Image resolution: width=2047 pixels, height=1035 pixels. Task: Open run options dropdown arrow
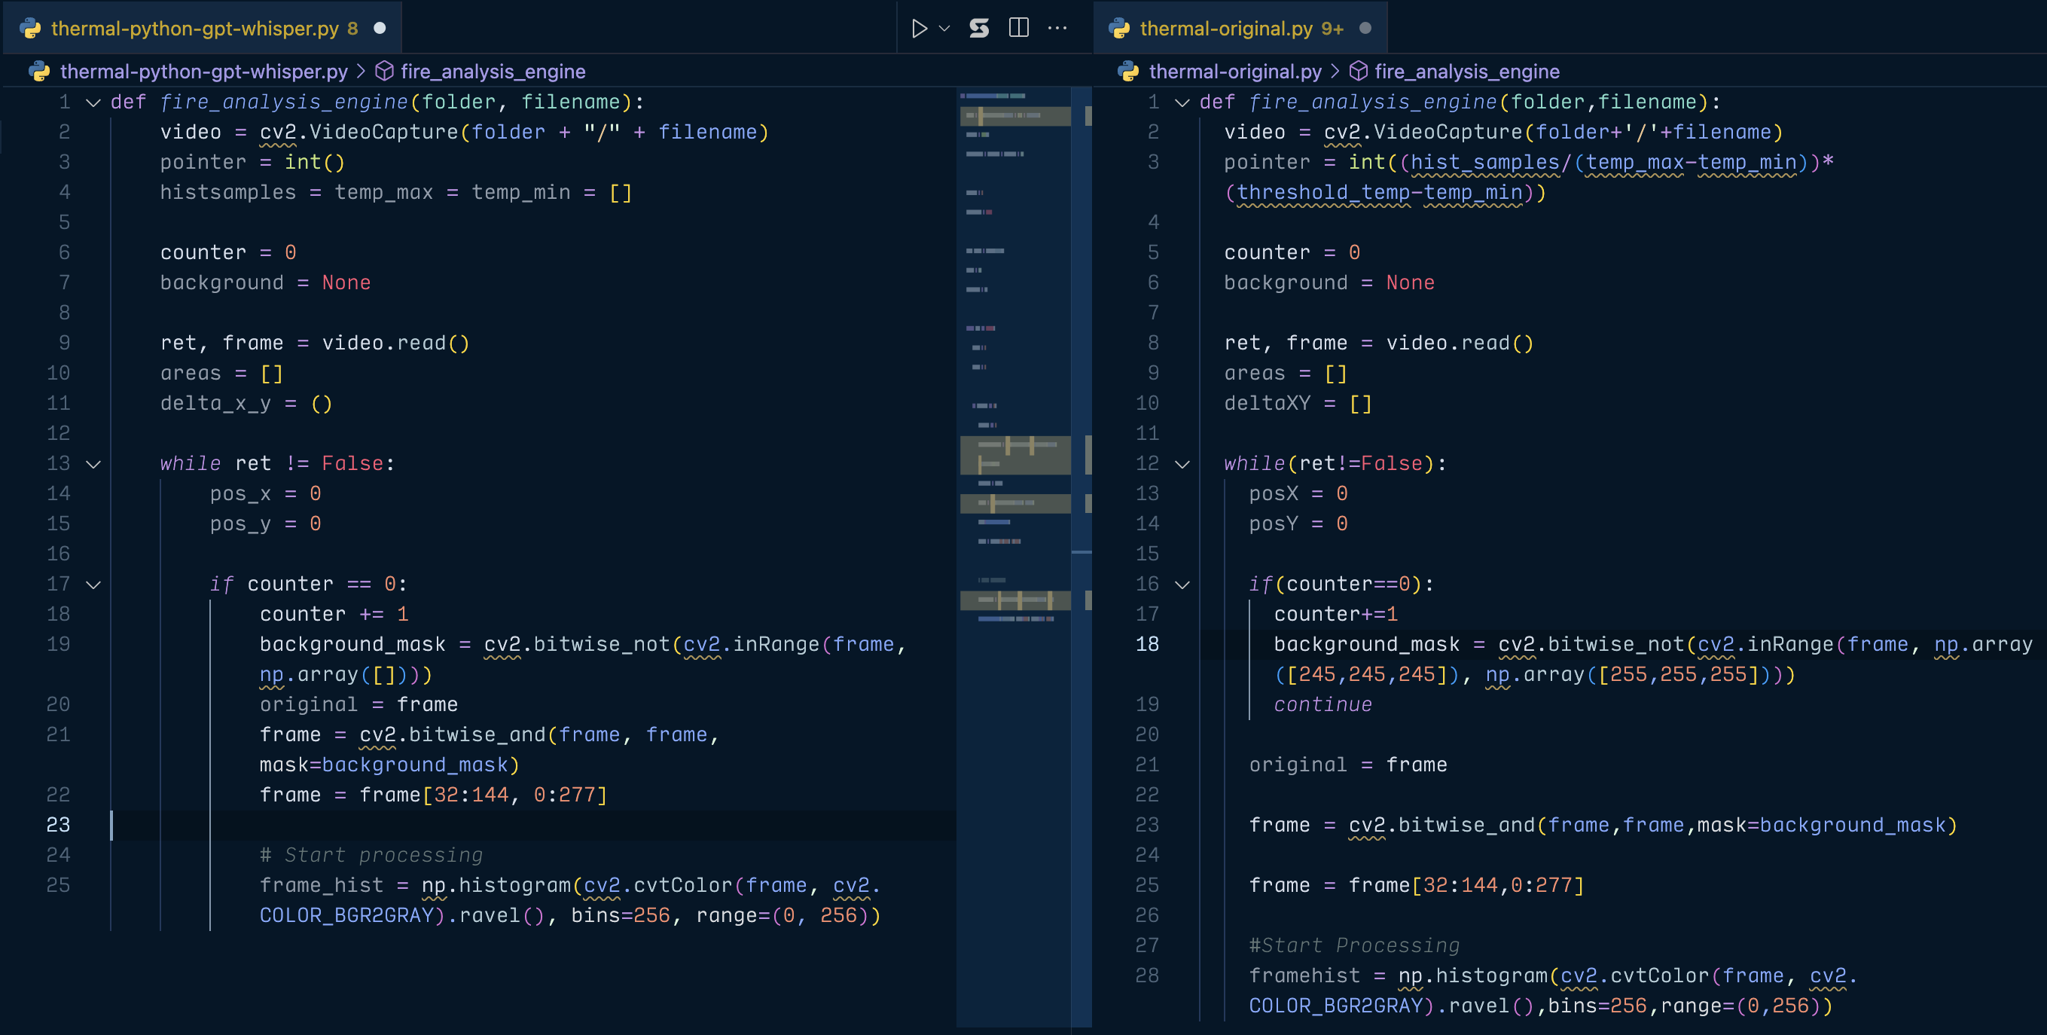tap(944, 29)
